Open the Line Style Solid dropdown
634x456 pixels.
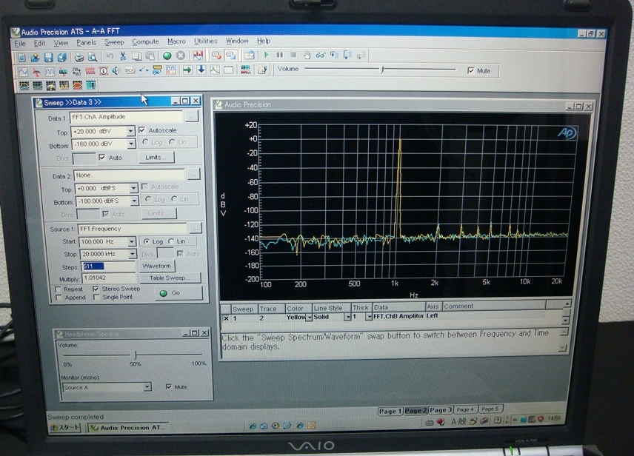tap(347, 317)
